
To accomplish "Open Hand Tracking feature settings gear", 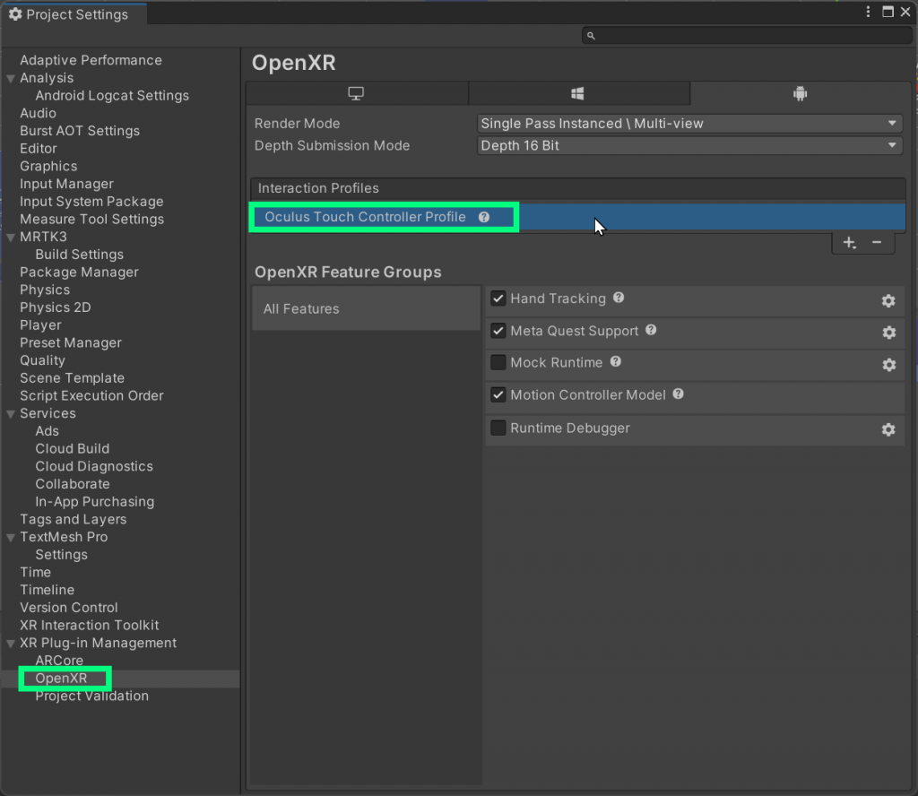I will pos(888,301).
